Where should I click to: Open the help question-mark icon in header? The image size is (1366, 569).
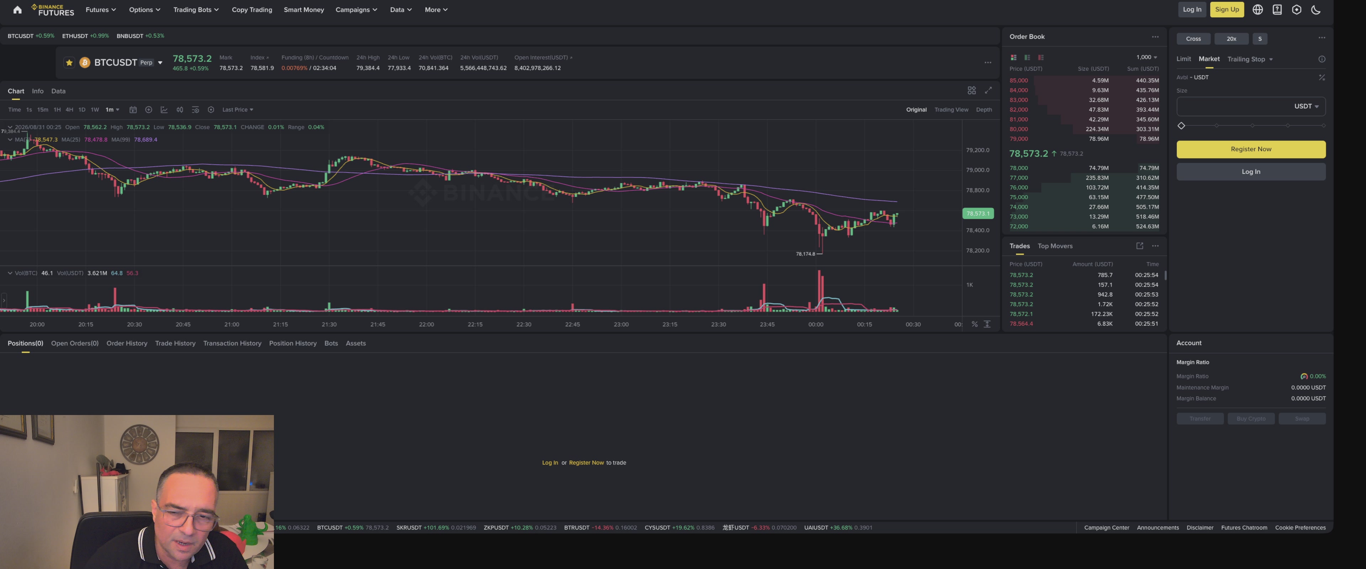tap(1277, 10)
